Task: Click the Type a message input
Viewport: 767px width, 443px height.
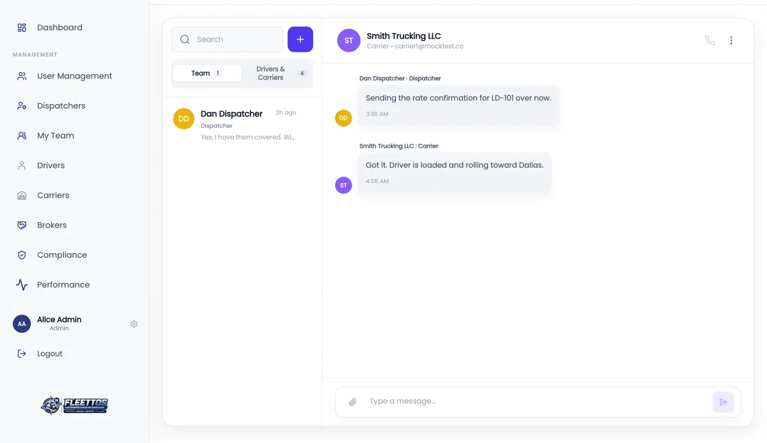Action: point(537,401)
